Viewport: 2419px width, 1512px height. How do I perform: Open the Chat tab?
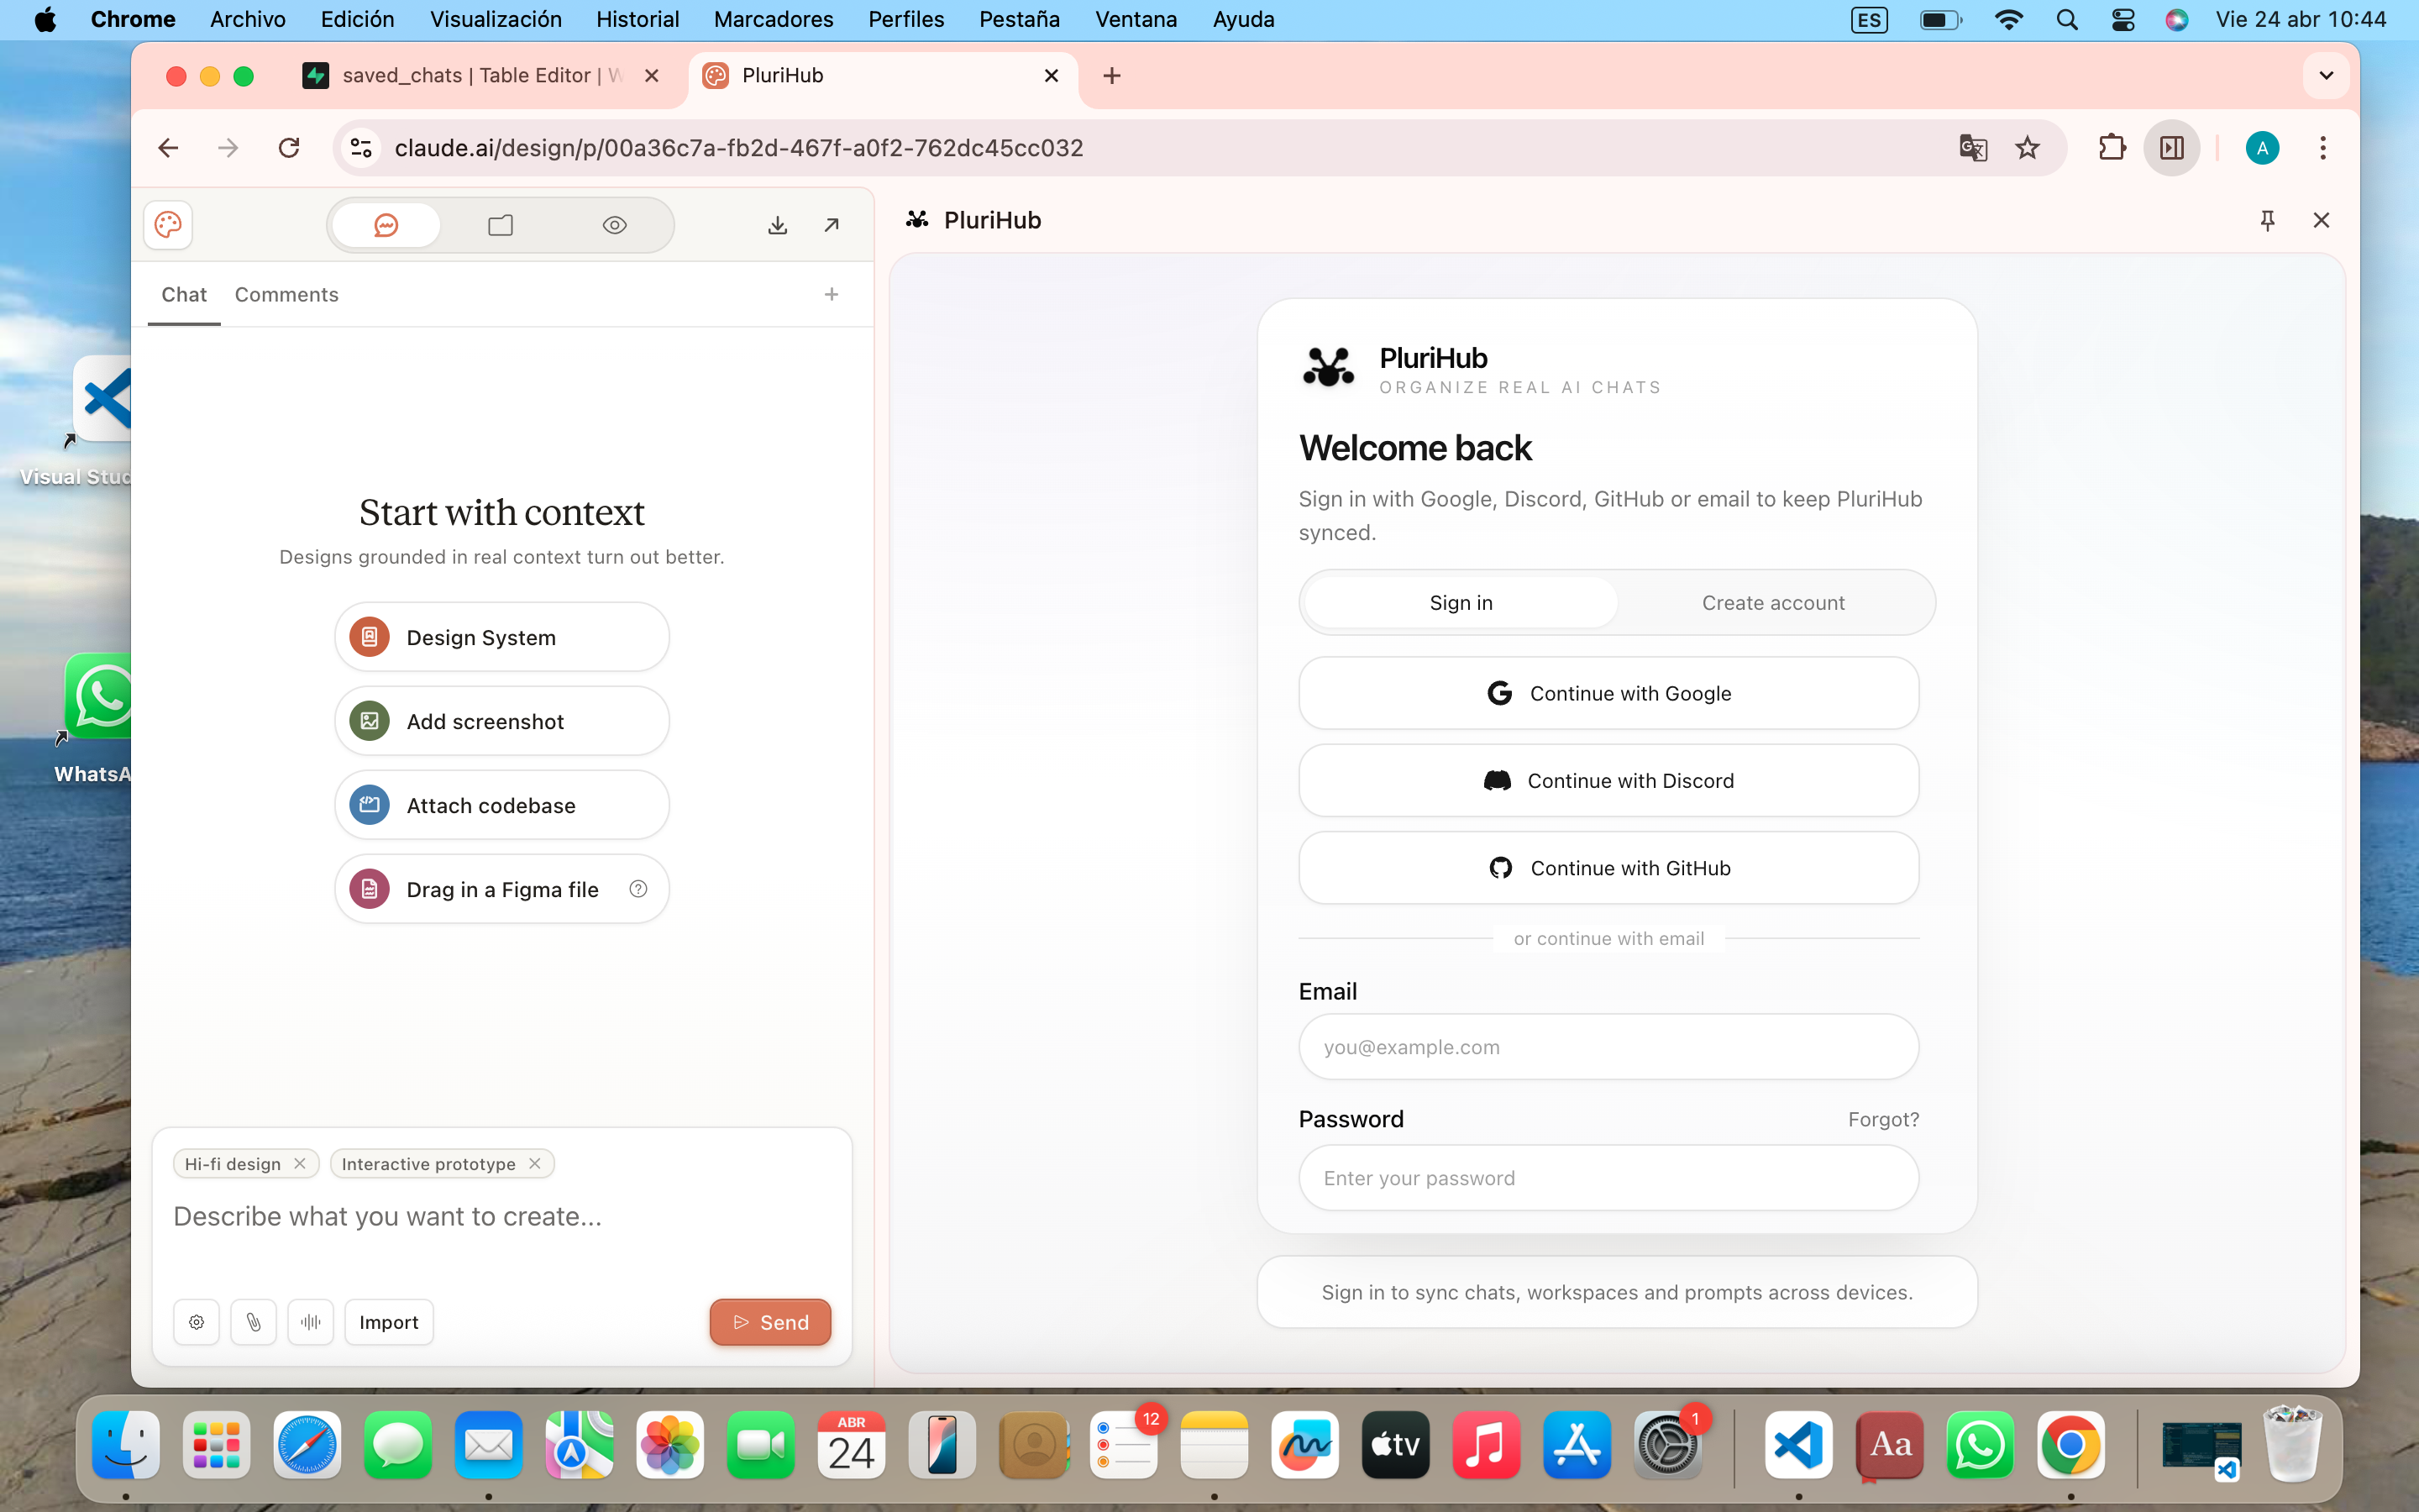pyautogui.click(x=184, y=295)
